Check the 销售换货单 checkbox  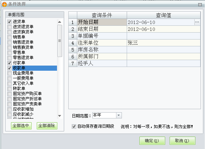pos(9,47)
